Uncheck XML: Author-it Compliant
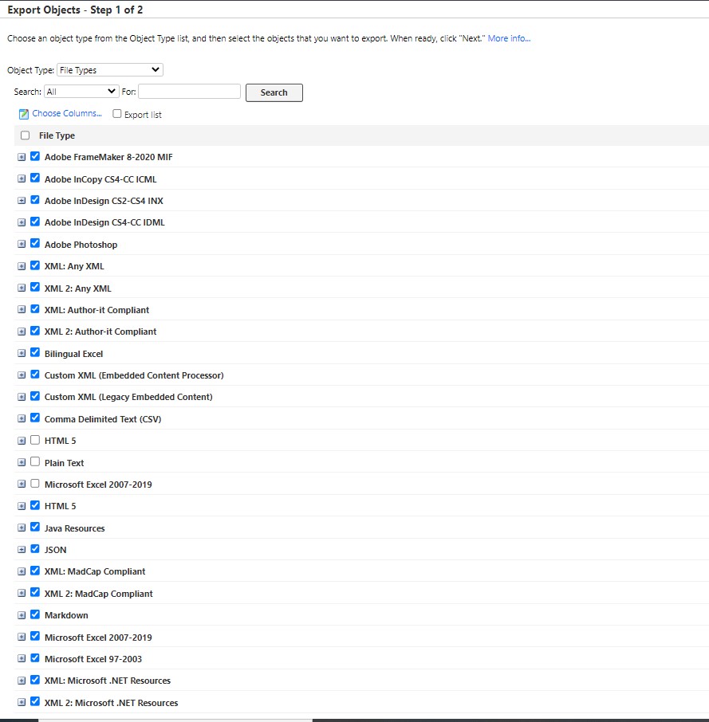Screen dimensions: 709x722 pyautogui.click(x=35, y=308)
